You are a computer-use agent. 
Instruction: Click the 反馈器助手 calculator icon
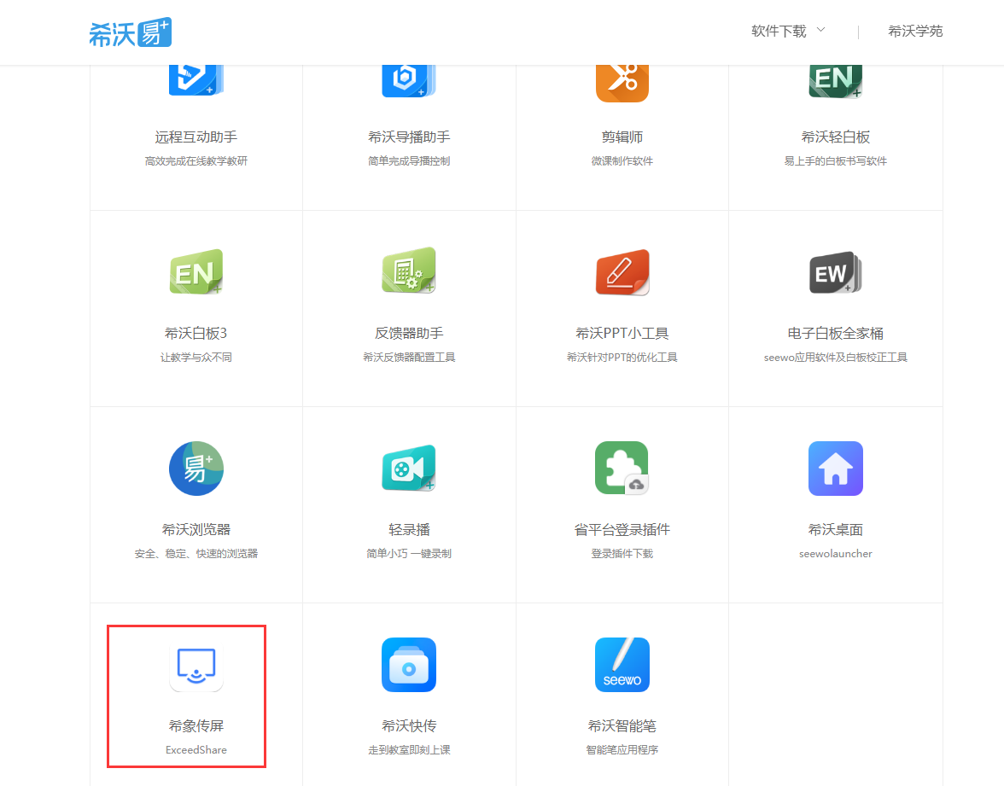point(408,270)
